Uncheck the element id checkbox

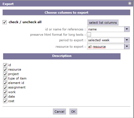tap(5, 83)
